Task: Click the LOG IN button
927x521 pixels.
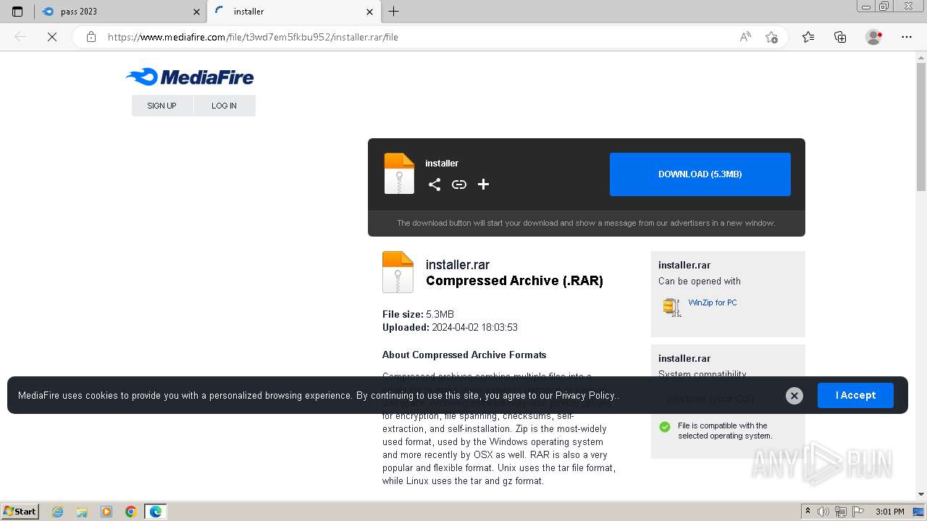Action: coord(224,106)
